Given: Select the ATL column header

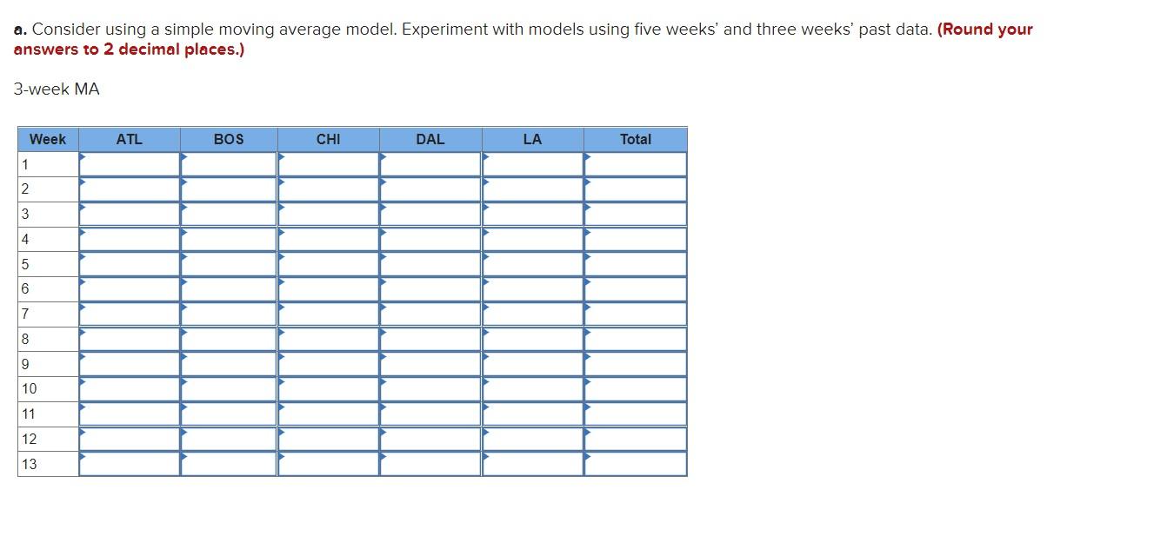Looking at the screenshot, I should 128,139.
